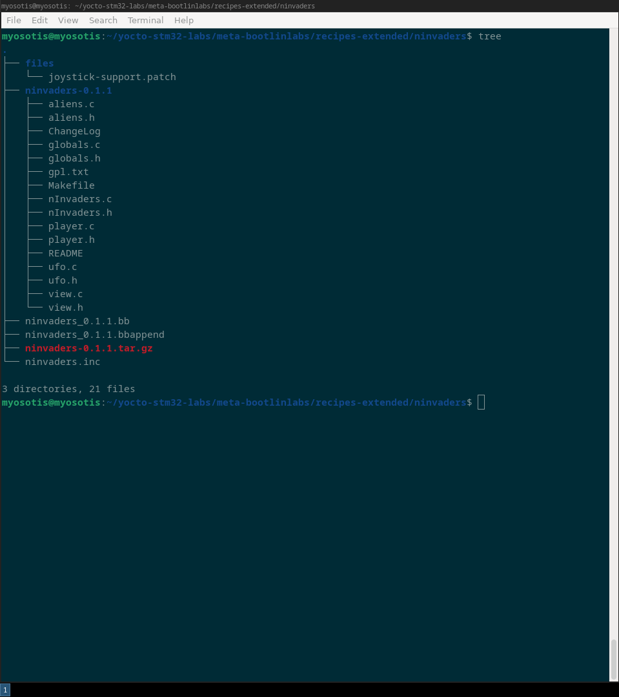
Task: Click ninvaders.inc file name
Action: (63, 362)
